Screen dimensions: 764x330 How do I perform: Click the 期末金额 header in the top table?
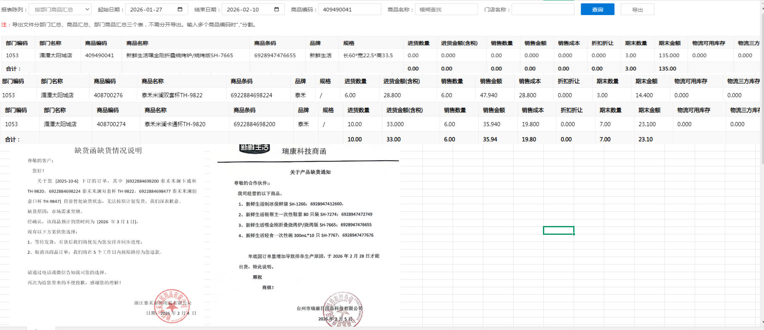[669, 43]
